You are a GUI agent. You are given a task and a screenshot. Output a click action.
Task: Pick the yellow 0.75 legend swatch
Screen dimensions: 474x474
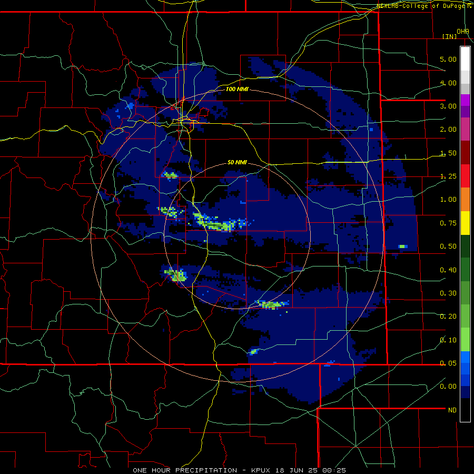coord(465,223)
